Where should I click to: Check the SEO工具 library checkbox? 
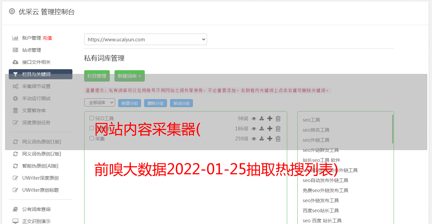pyautogui.click(x=92, y=118)
